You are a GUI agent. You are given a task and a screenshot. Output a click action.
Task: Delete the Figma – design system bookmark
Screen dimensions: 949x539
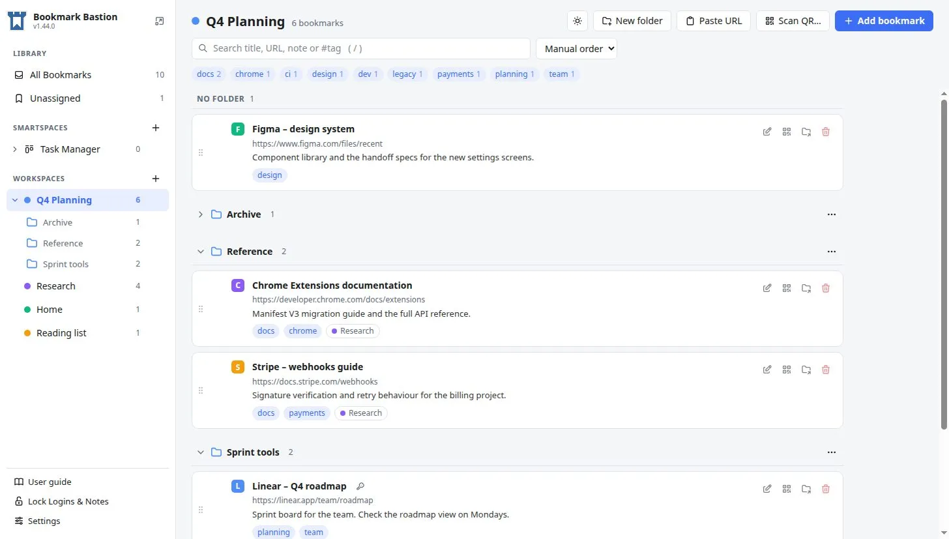tap(826, 132)
